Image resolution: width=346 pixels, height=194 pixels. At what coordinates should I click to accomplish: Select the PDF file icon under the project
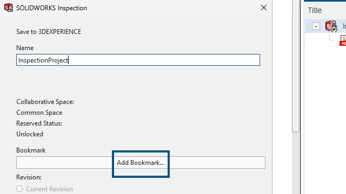343,40
